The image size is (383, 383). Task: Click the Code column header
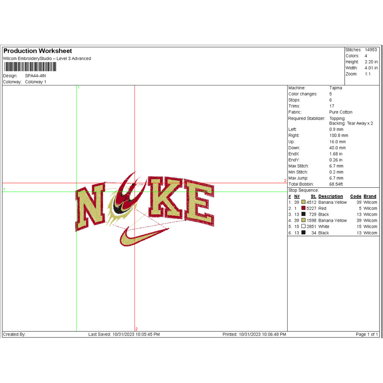pos(355,196)
